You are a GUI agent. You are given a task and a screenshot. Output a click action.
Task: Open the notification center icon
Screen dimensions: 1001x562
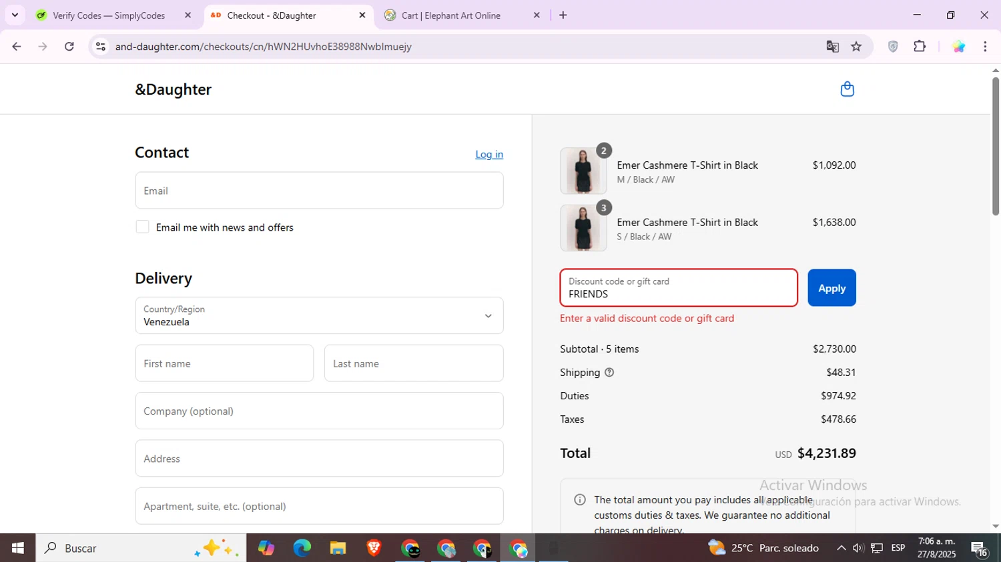(980, 549)
